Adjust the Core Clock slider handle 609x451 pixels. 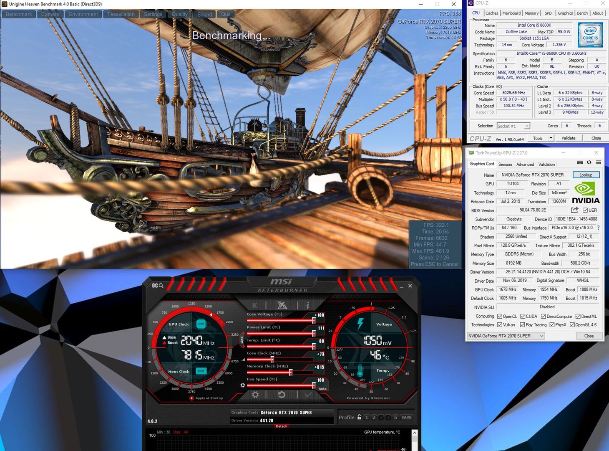click(272, 360)
